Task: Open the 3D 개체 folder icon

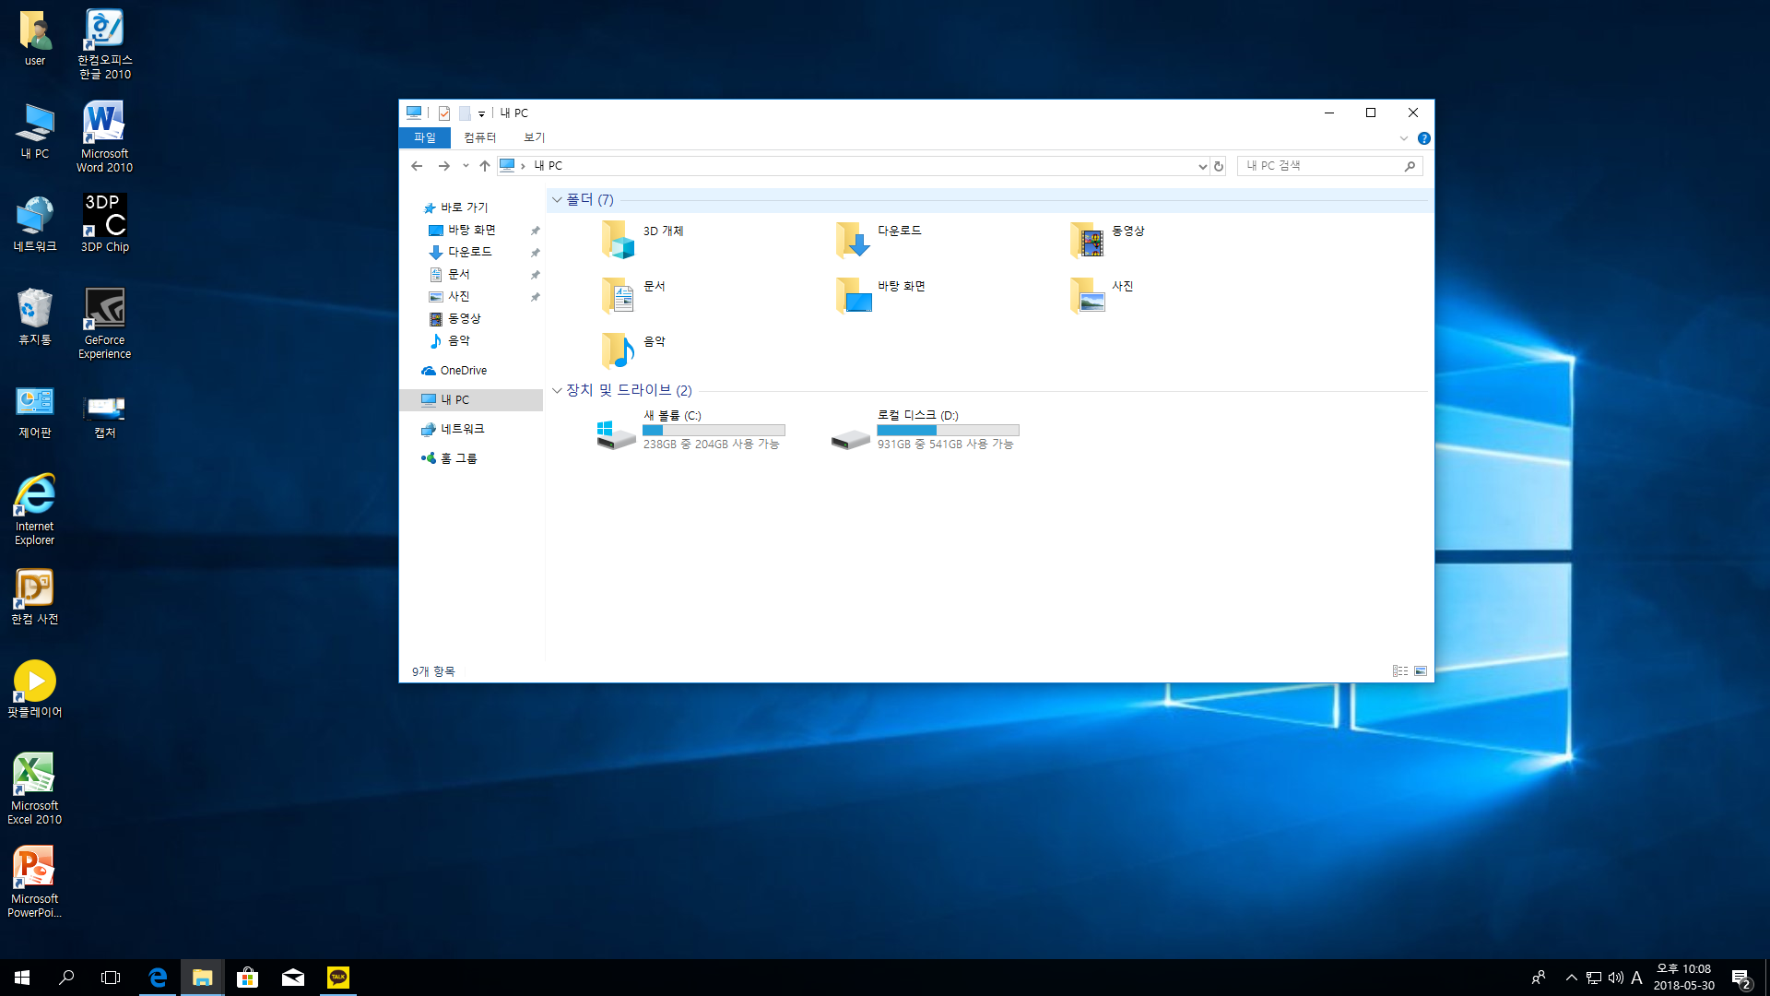Action: tap(618, 240)
